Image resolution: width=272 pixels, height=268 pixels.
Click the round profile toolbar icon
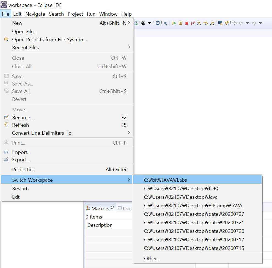(x=143, y=23)
